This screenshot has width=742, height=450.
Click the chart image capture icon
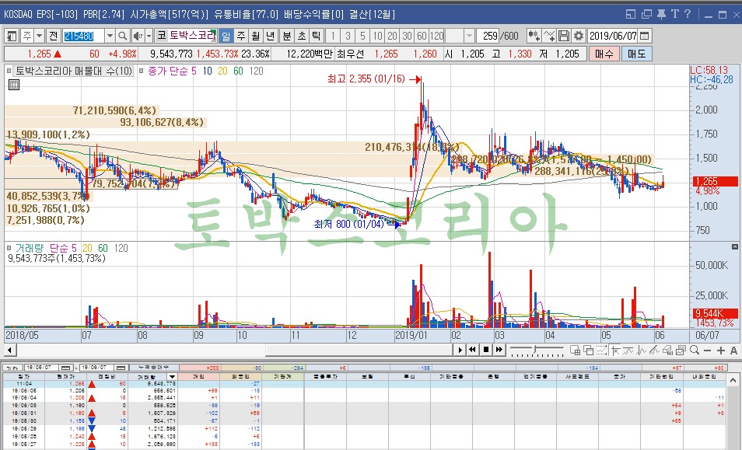pos(681,351)
